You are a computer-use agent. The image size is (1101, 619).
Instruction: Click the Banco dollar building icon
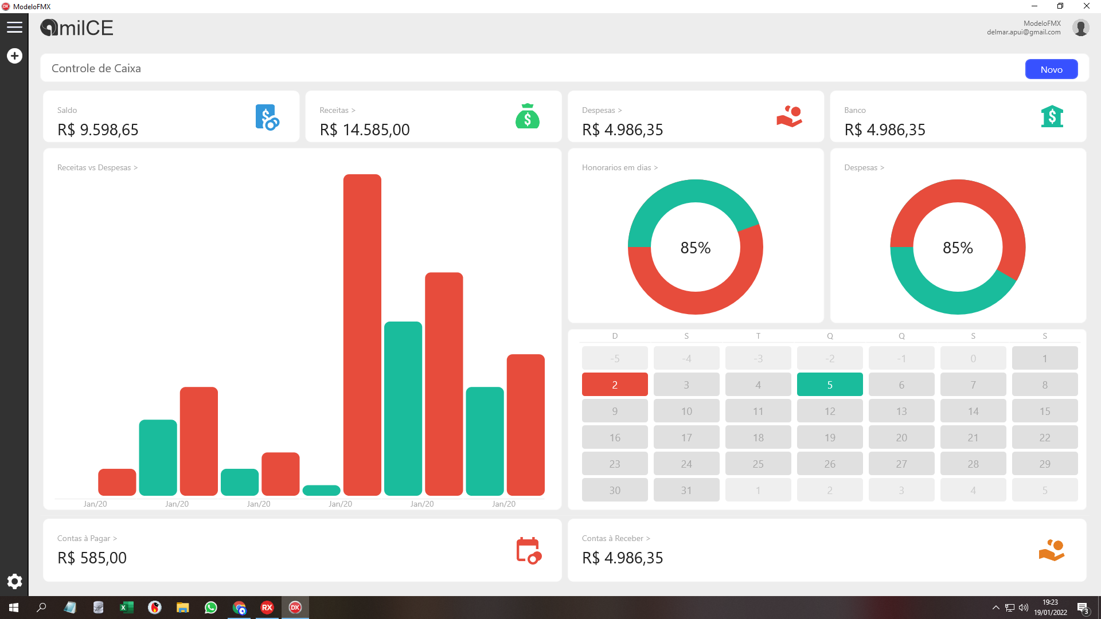pos(1053,116)
